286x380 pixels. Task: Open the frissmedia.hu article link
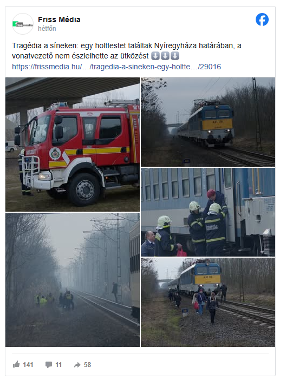(116, 67)
